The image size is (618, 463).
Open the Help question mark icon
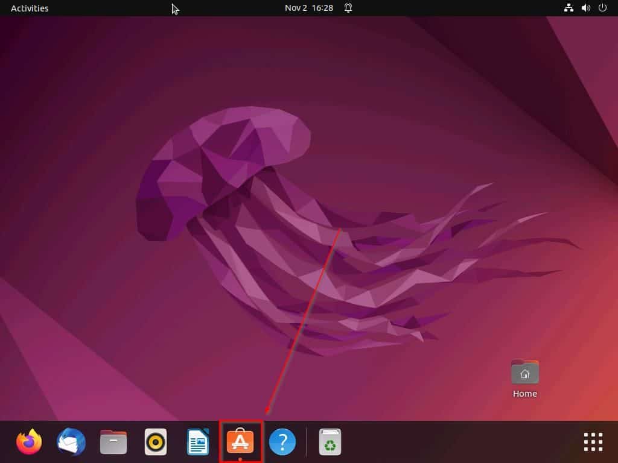click(282, 442)
